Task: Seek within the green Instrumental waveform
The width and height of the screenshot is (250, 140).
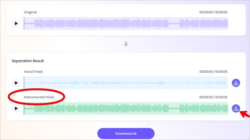Action: coord(126,109)
